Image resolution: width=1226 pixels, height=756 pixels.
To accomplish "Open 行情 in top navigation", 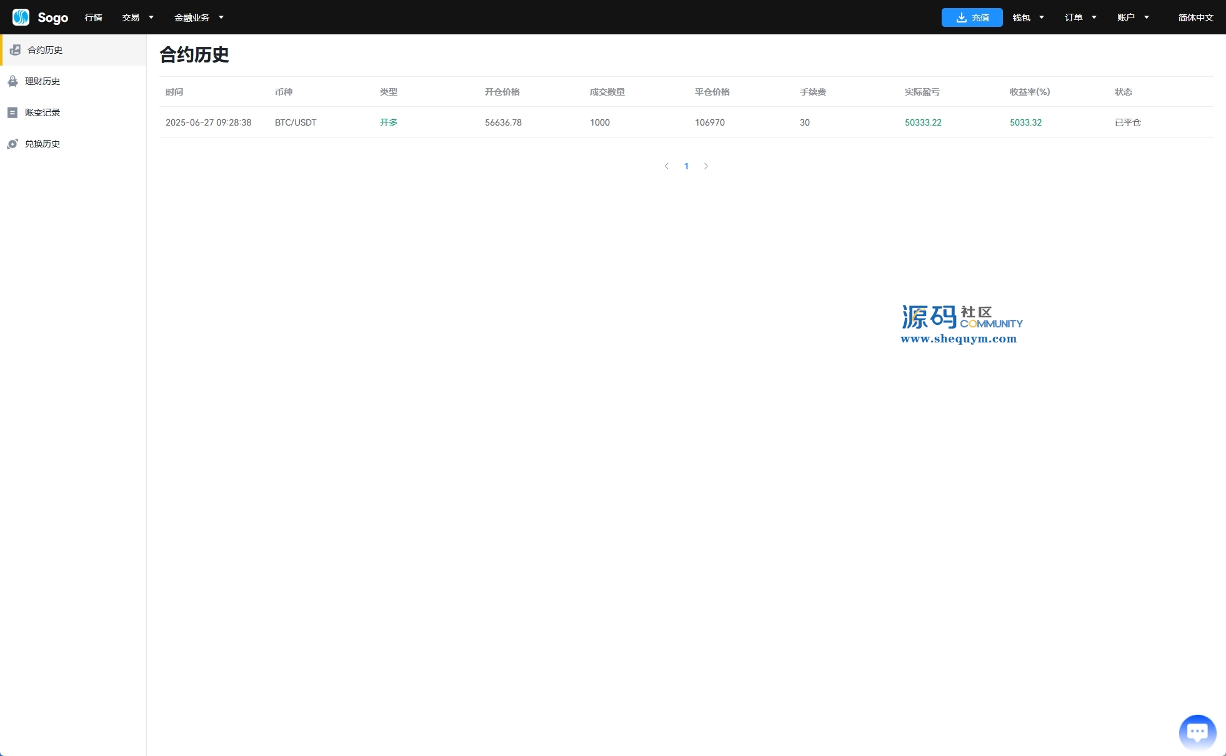I will pyautogui.click(x=93, y=17).
